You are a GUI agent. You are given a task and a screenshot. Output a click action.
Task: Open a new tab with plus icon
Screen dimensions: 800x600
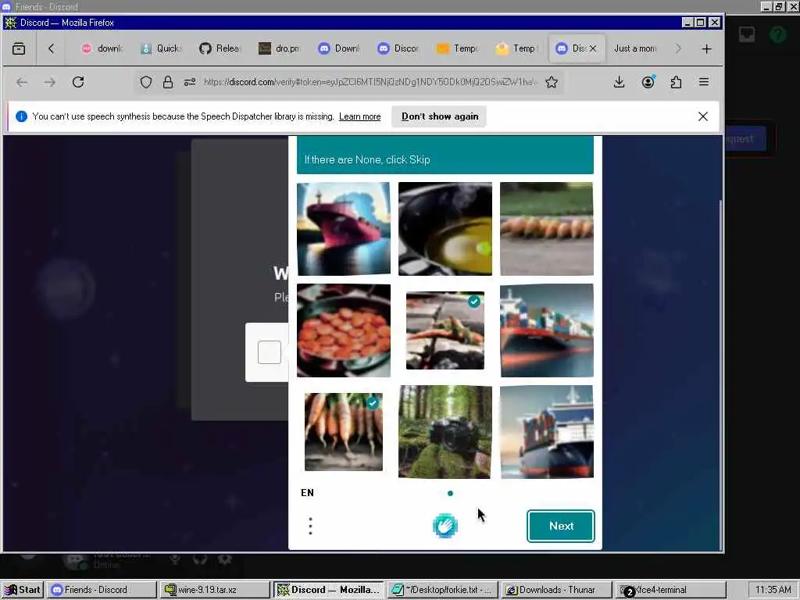[x=706, y=49]
